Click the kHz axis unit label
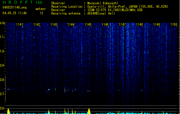This screenshot has width=180, height=114. click(3, 23)
